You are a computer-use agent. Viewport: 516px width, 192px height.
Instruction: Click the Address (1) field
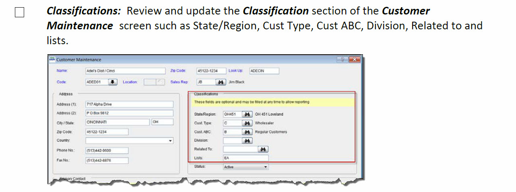click(129, 104)
